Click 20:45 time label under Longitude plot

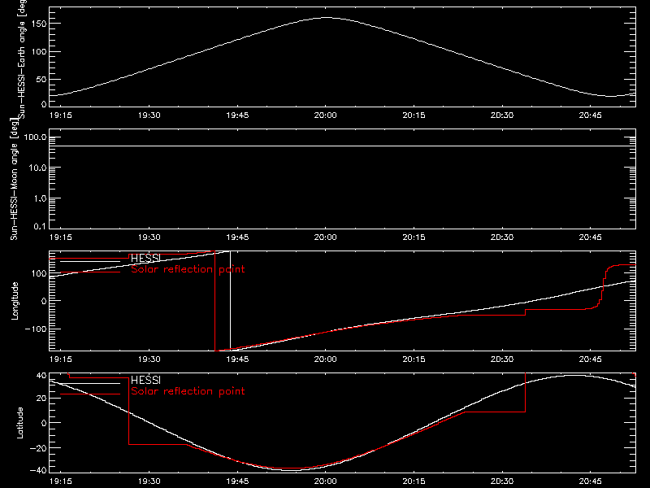tap(591, 359)
